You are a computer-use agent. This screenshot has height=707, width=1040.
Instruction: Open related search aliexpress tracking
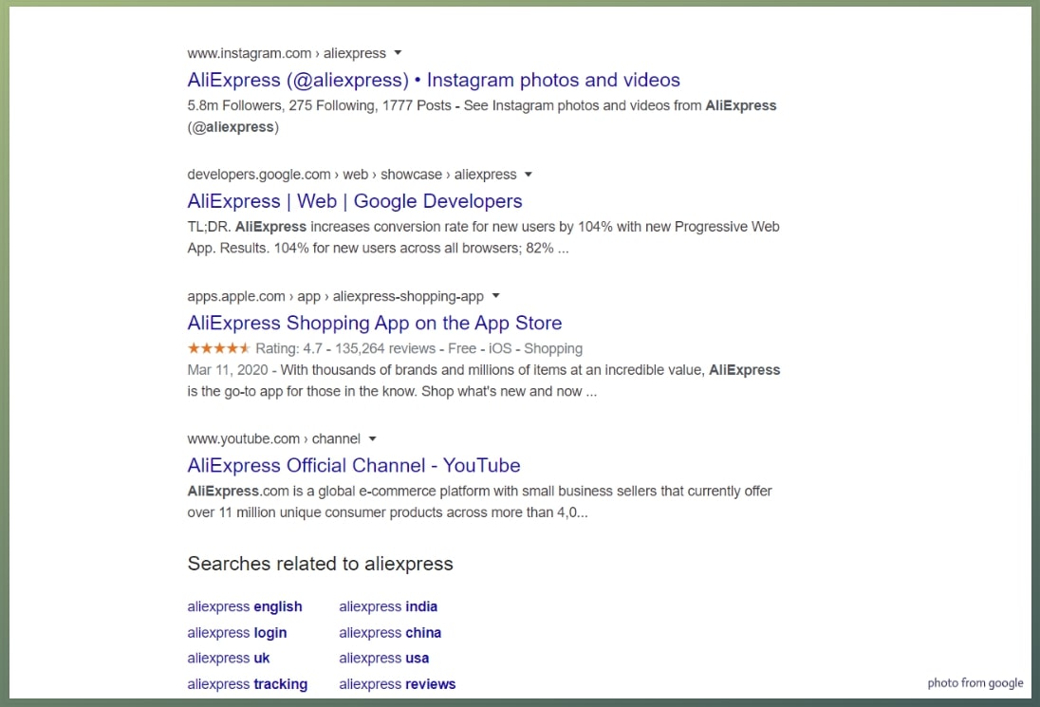click(248, 684)
